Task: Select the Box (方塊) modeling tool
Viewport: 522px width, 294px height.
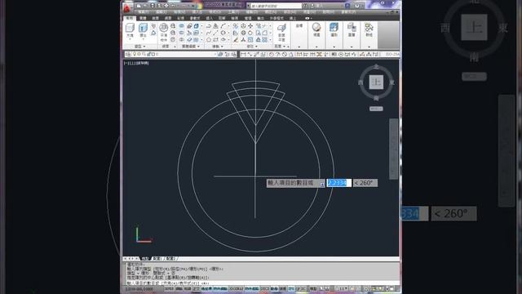Action: click(130, 31)
